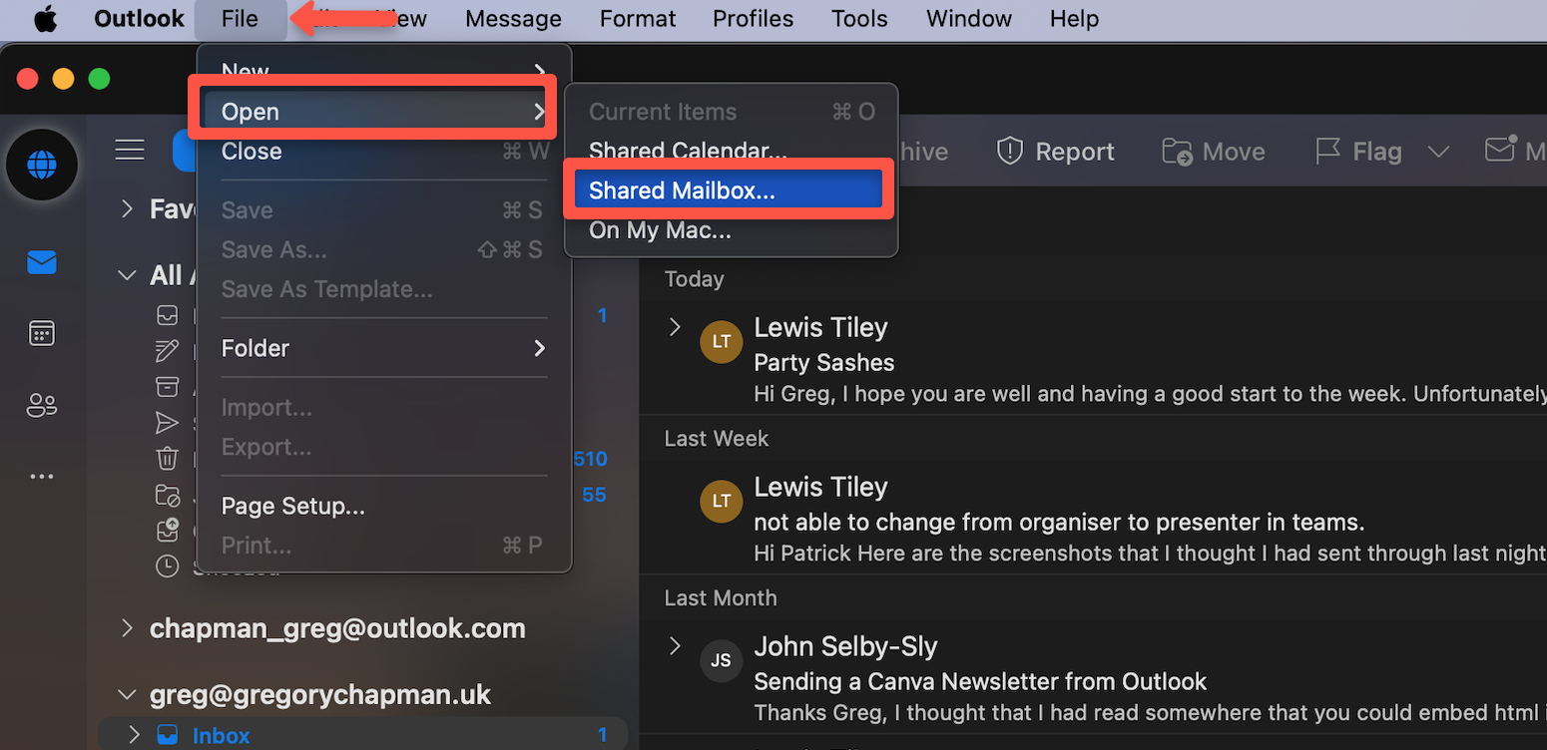Image resolution: width=1547 pixels, height=750 pixels.
Task: Open the John Selby-Sly Canva Newsletter email
Action: 978,681
